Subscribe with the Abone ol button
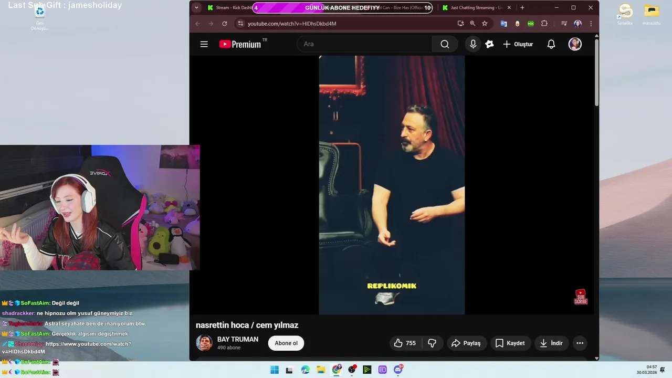This screenshot has height=378, width=672. (x=286, y=343)
